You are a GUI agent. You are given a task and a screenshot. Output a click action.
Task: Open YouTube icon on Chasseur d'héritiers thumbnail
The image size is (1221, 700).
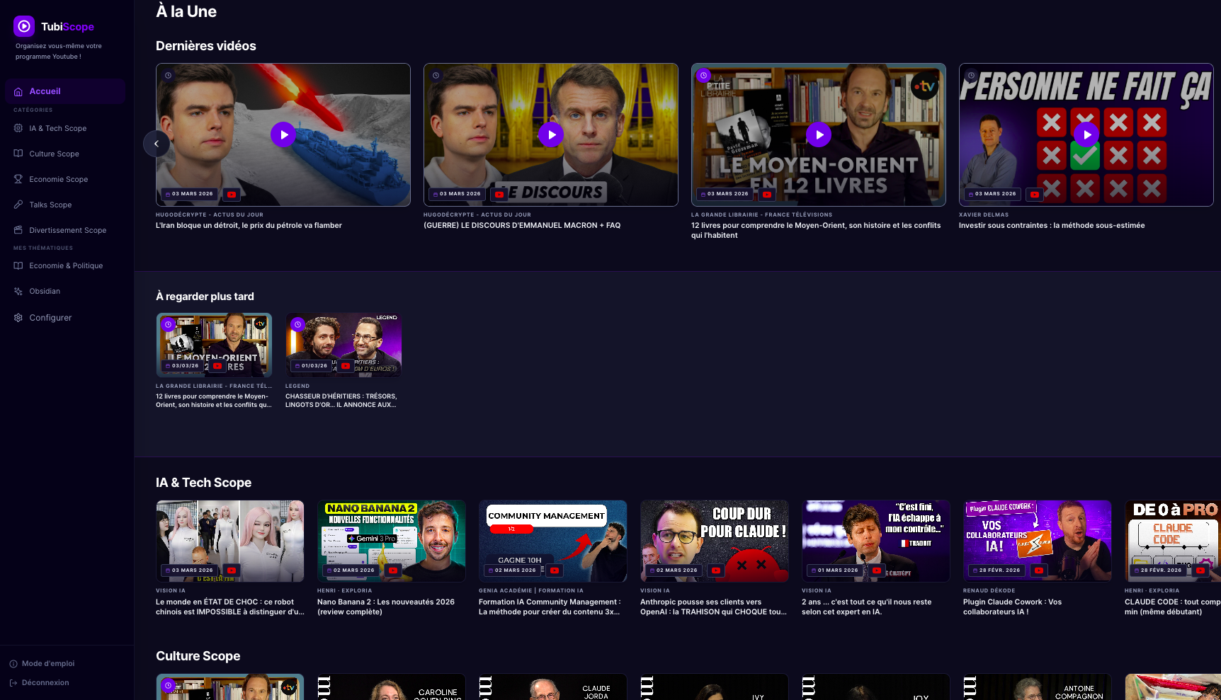tap(345, 366)
